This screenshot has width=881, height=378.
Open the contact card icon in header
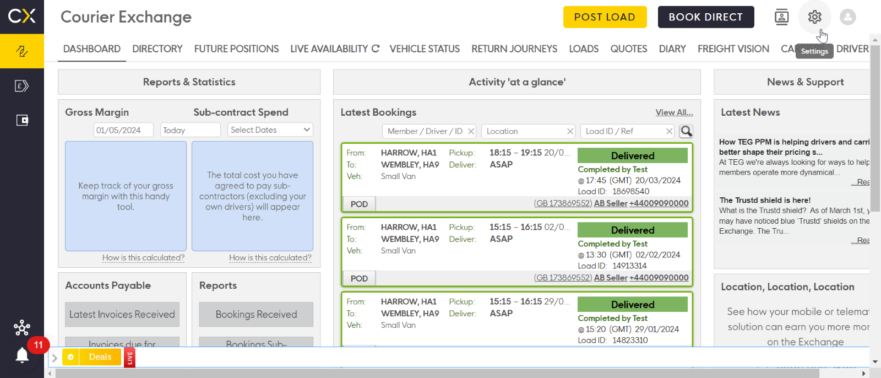pos(781,17)
